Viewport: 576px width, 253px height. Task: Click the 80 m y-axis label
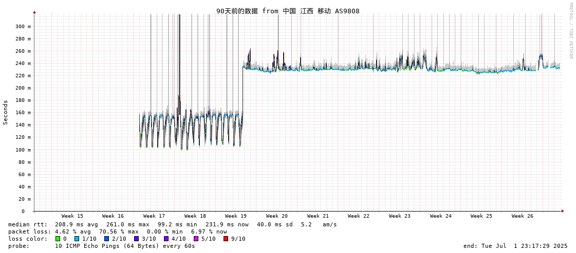tap(25, 162)
